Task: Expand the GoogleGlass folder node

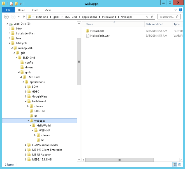Action: coord(26,96)
